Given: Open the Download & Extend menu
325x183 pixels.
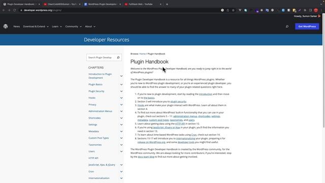Looking at the screenshot, I should pos(36,26).
